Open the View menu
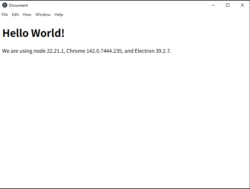250x189 pixels. point(27,15)
